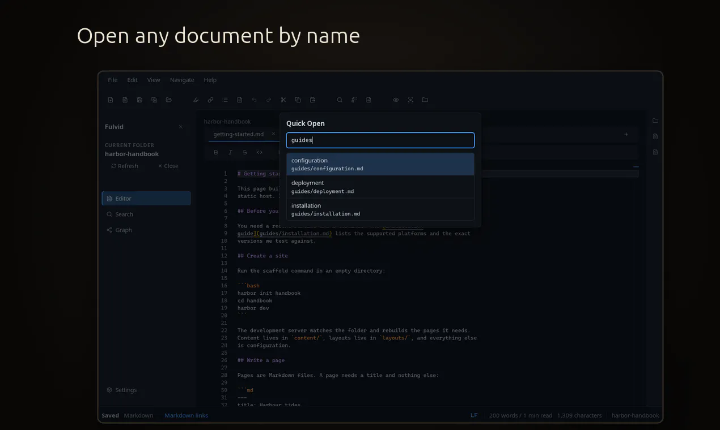Click harbor-handbook breadcrumb above the tabs
The height and width of the screenshot is (430, 720).
click(x=227, y=122)
